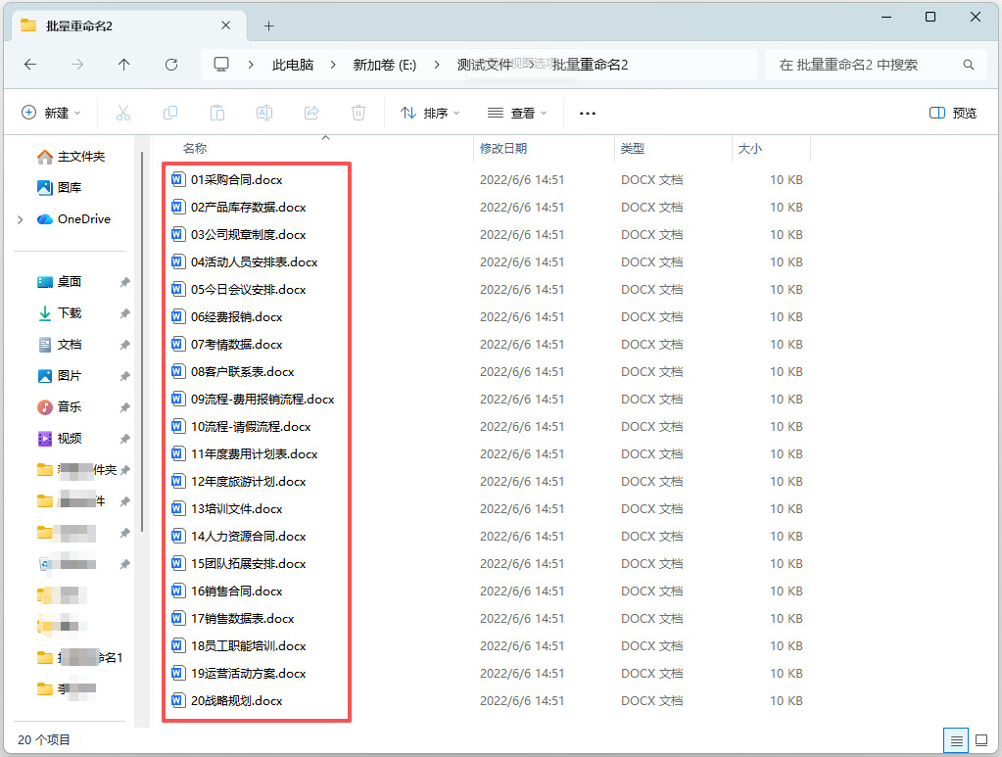This screenshot has width=1002, height=757.
Task: Sort by 名称 column header
Action: pyautogui.click(x=194, y=148)
